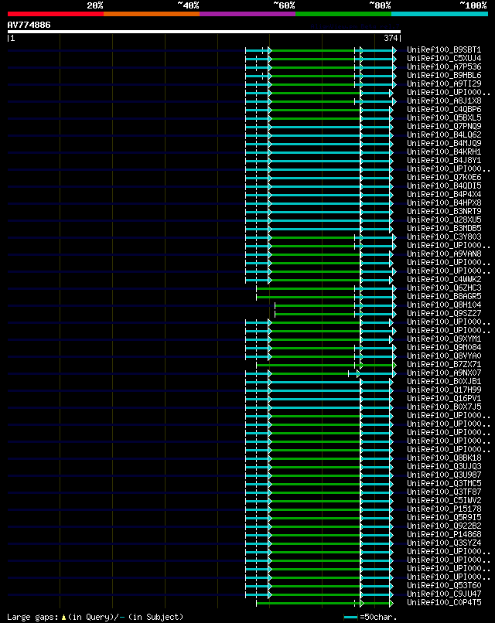Select the UniRef100_A7P536 entry

pos(444,66)
